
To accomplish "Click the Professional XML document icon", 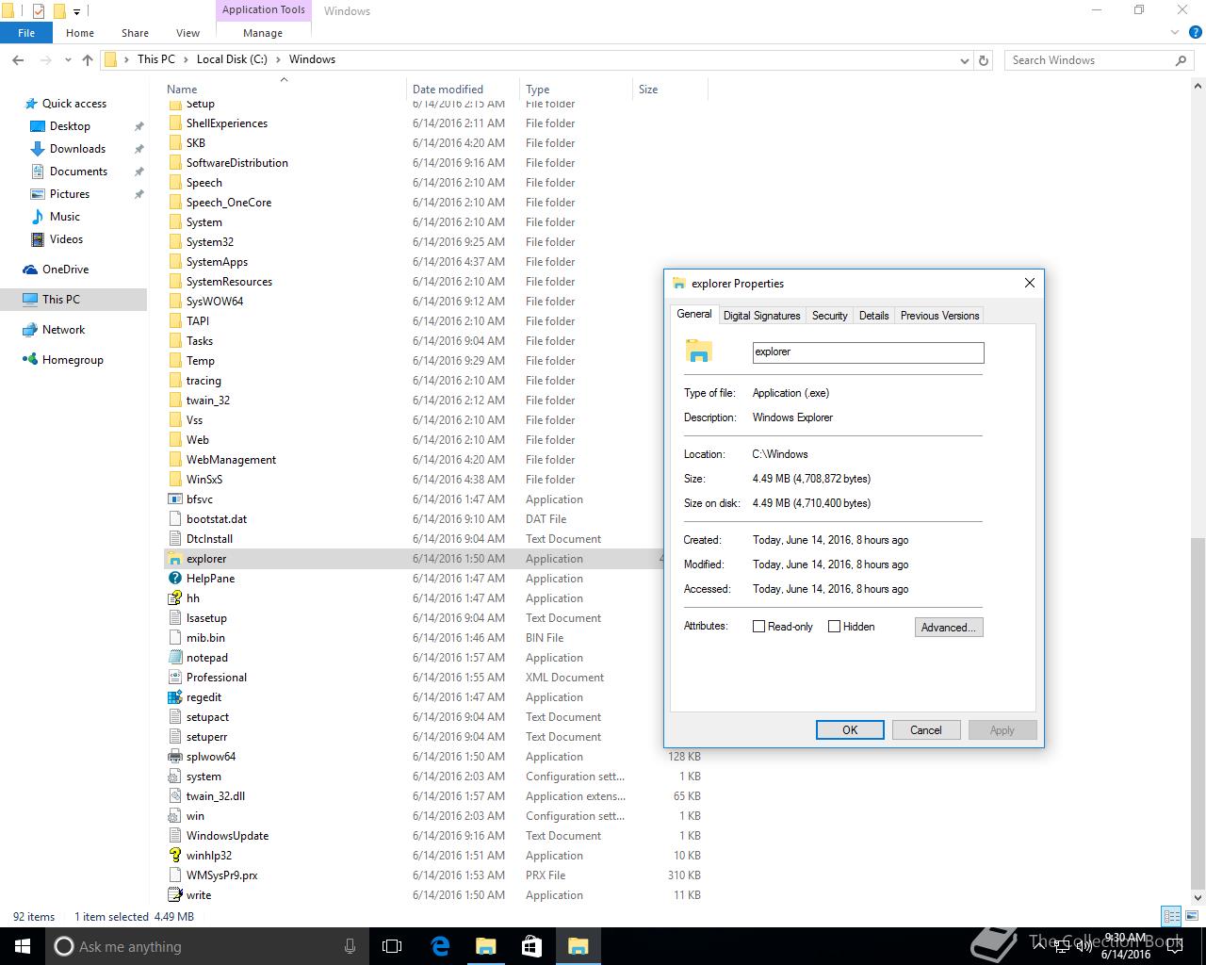I will click(174, 678).
